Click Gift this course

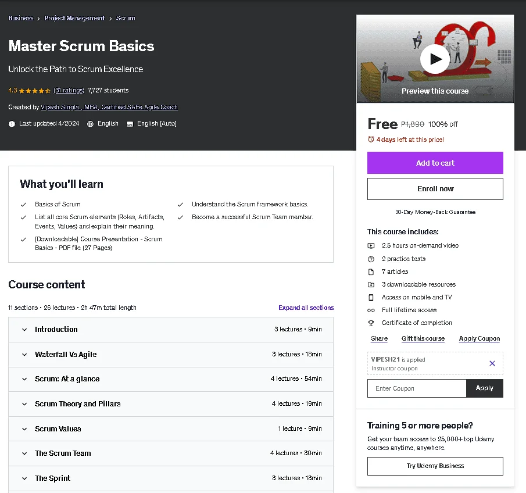click(x=423, y=338)
